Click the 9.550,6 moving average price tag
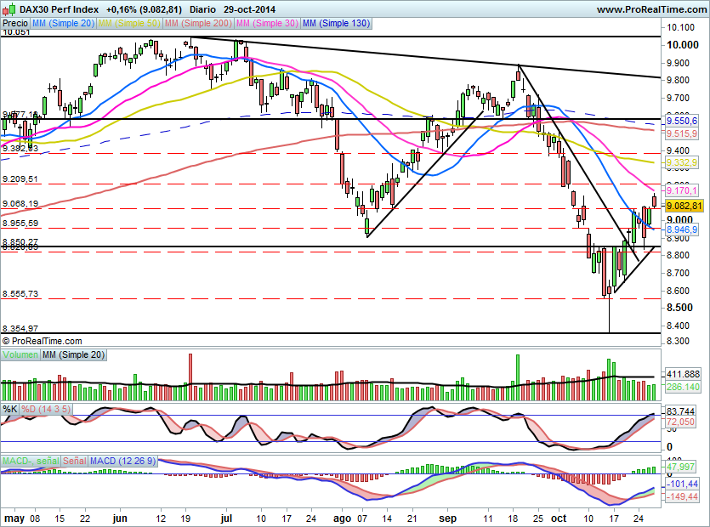 click(682, 121)
